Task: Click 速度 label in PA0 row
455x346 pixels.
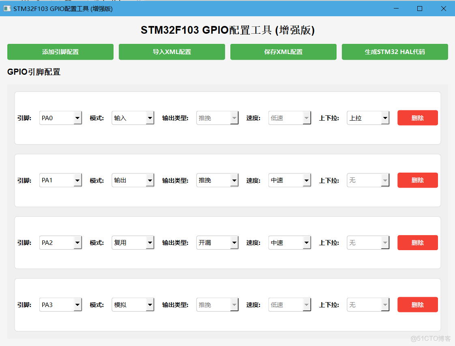Action: (253, 118)
